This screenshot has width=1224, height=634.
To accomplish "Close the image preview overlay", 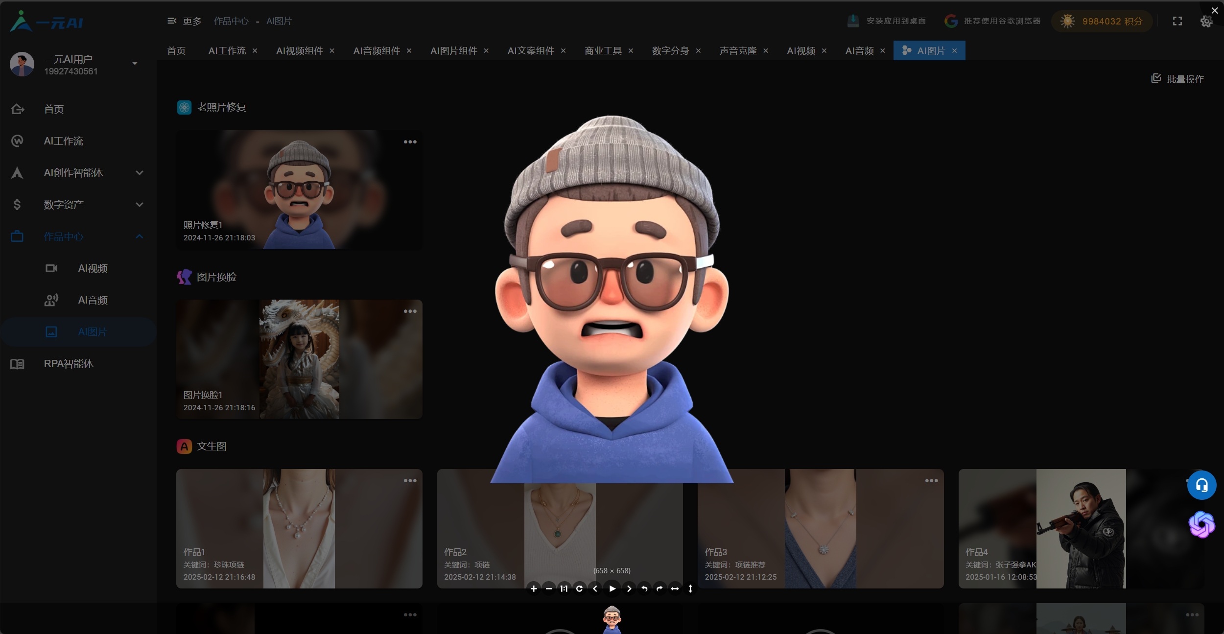I will pyautogui.click(x=1214, y=10).
